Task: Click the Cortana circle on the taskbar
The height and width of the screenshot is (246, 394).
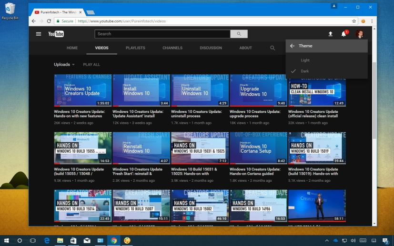Action: 20,240
